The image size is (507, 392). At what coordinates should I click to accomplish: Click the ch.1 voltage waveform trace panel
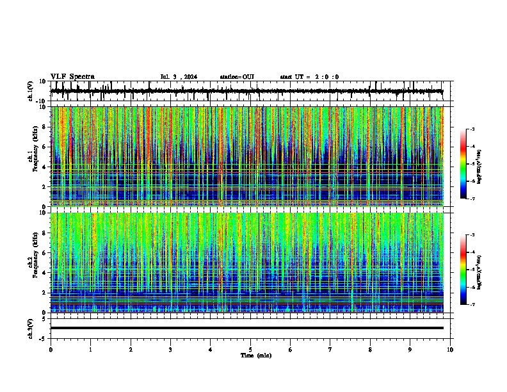tap(250, 91)
